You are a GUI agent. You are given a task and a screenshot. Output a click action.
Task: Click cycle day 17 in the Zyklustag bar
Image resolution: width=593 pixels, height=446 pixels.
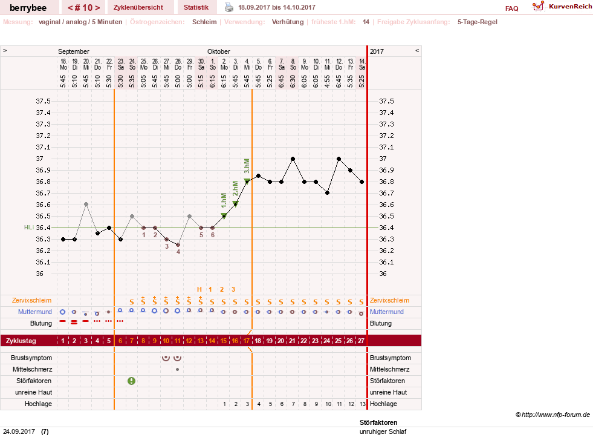[x=246, y=341]
